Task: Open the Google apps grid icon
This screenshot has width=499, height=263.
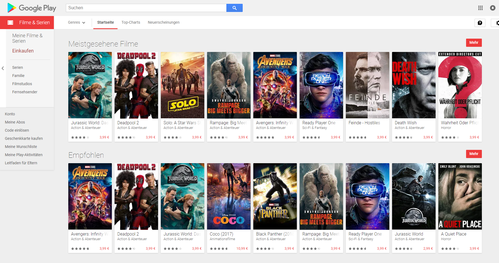Action: (x=480, y=8)
